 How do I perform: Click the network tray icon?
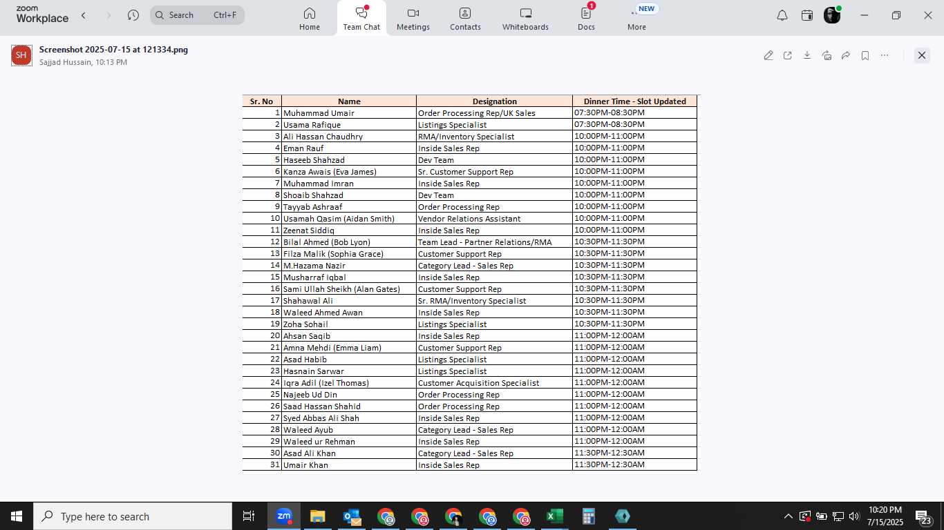[x=838, y=516]
